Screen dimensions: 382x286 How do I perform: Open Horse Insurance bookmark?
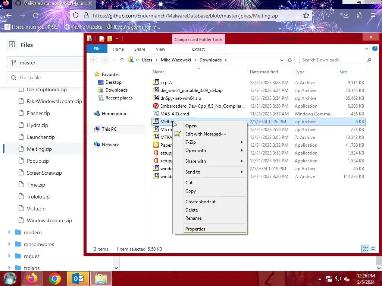(x=32, y=27)
